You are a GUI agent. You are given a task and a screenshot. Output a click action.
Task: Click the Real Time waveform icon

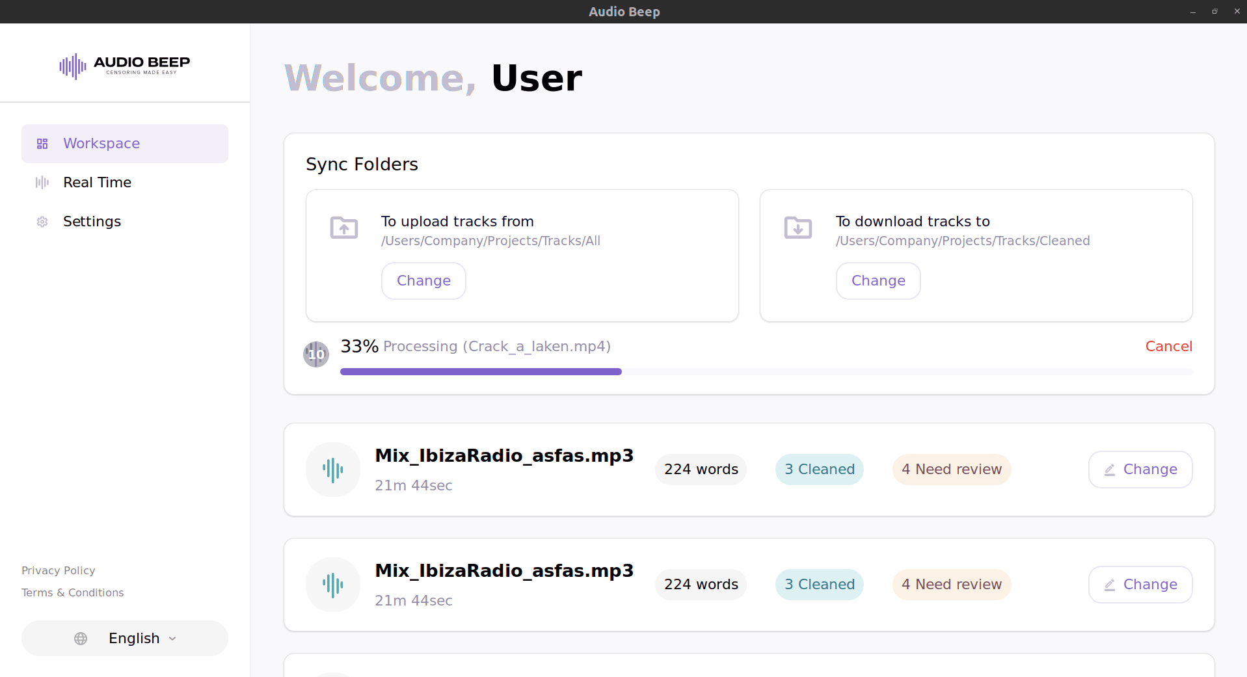[x=42, y=183]
